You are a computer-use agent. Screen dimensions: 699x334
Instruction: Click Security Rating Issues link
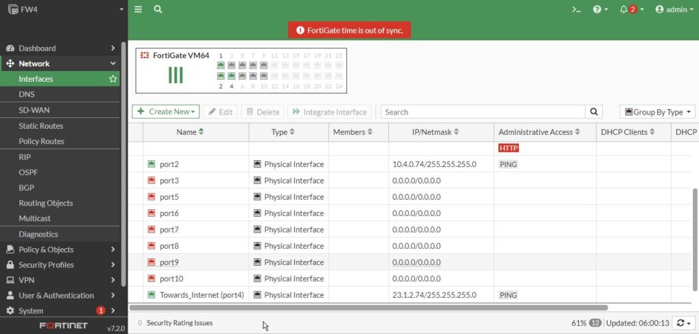pyautogui.click(x=180, y=323)
